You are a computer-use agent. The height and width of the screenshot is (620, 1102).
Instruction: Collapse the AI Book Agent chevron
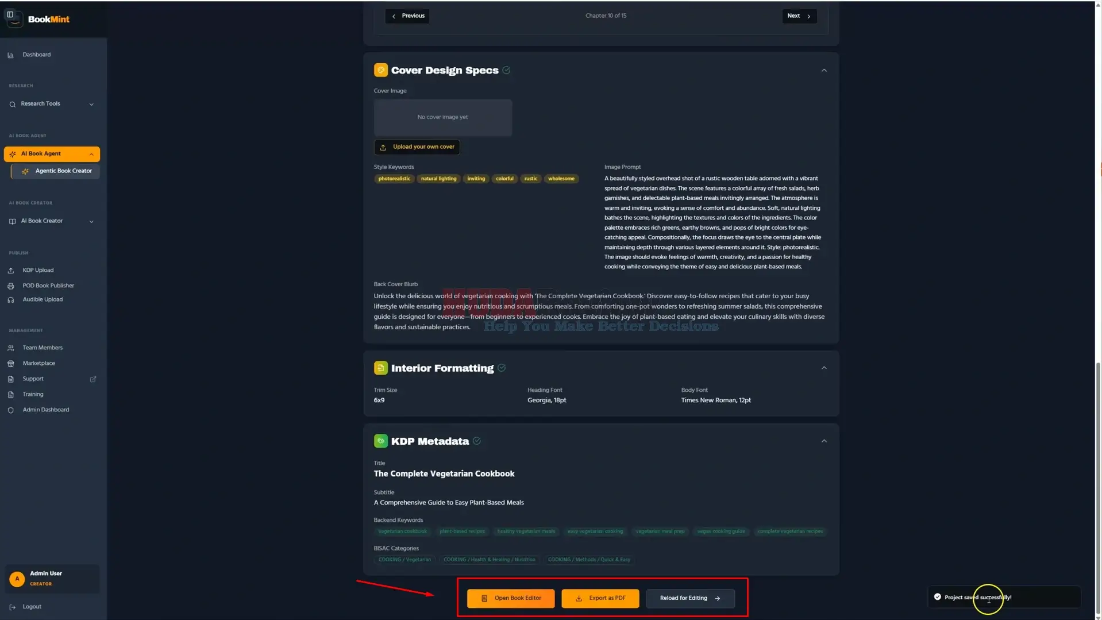click(91, 154)
